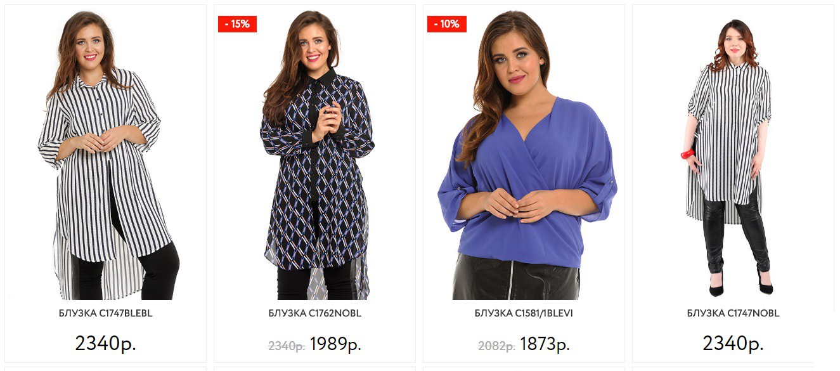Click the БЛУЗКА C1747BLEBL product title
The image size is (840, 371).
(x=106, y=313)
